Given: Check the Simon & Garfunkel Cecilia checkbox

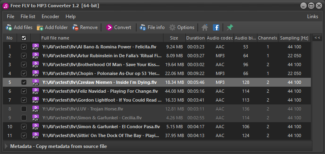Looking at the screenshot, I should (x=24, y=118).
